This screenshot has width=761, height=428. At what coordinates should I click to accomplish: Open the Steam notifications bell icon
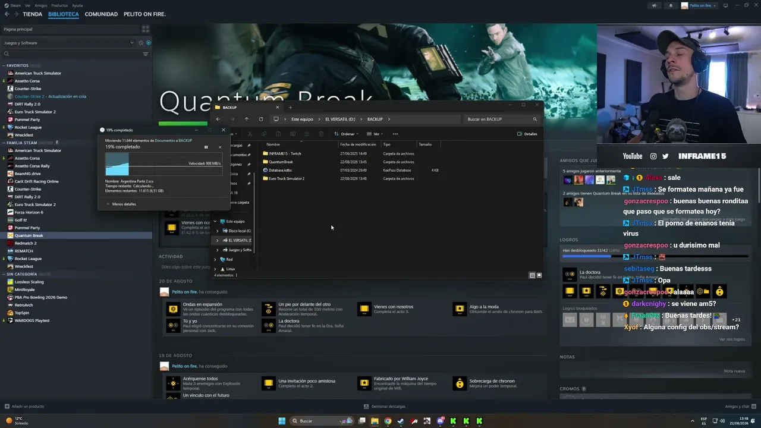[671, 5]
